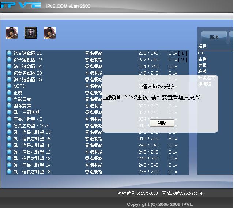Select room name 真．信長之野望 05

click(x=32, y=139)
